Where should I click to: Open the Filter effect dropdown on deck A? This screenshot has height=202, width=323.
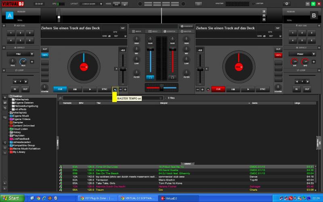pos(19,54)
